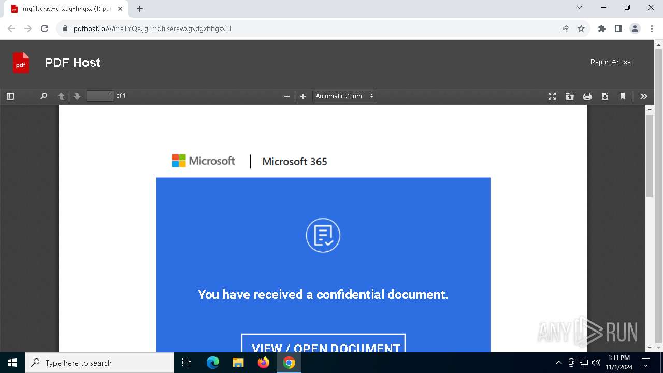Launch Microsoft Edge from taskbar
Viewport: 663px width, 373px height.
point(213,363)
